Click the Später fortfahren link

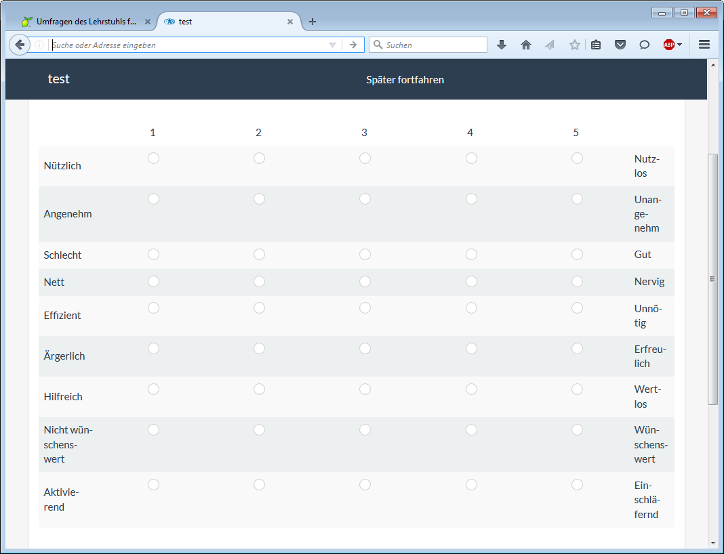[405, 80]
